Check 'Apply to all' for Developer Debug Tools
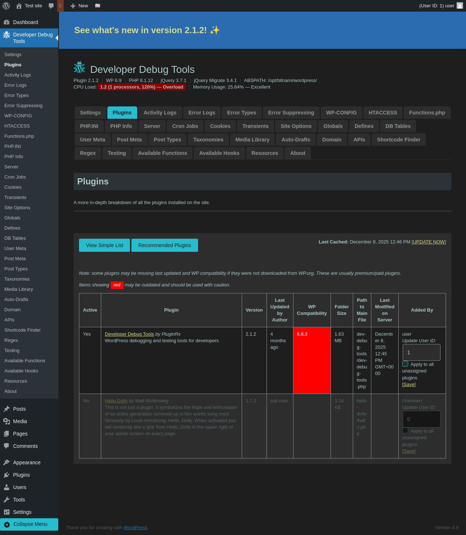This screenshot has width=466, height=535. (x=405, y=364)
